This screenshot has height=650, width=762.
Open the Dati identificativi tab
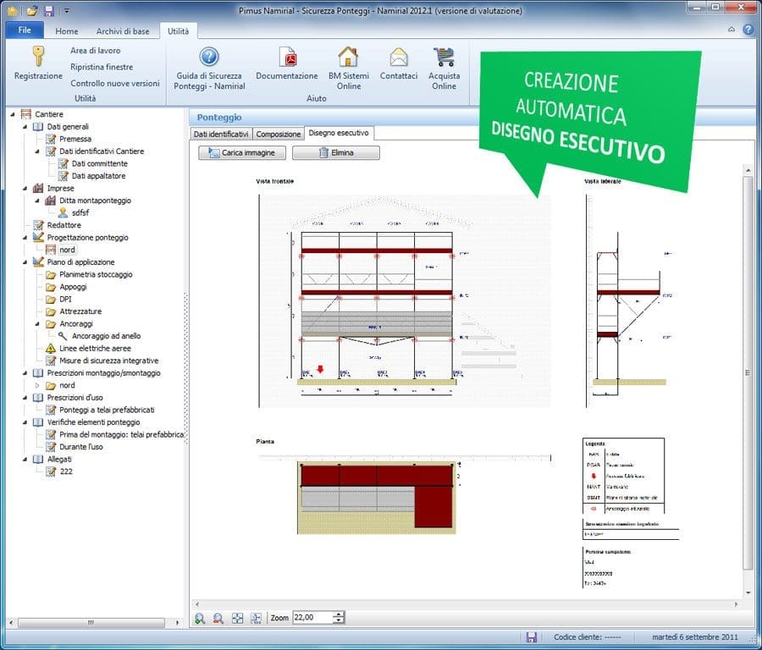point(221,134)
